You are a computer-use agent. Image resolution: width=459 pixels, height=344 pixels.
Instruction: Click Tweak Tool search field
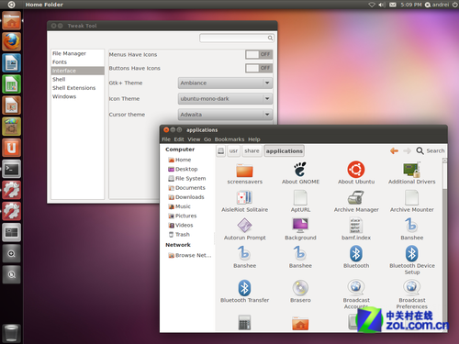[x=237, y=38]
